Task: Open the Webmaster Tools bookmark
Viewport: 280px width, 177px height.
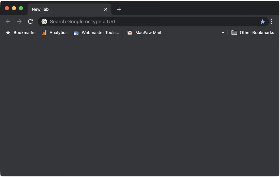Action: pyautogui.click(x=96, y=32)
